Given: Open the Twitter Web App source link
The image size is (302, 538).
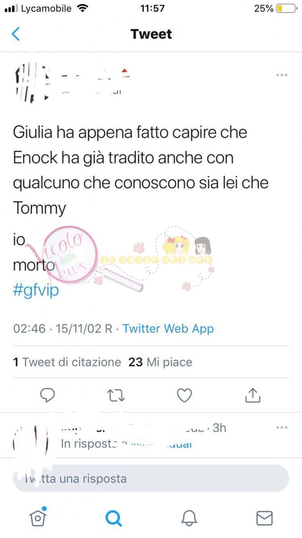Looking at the screenshot, I should tap(168, 329).
